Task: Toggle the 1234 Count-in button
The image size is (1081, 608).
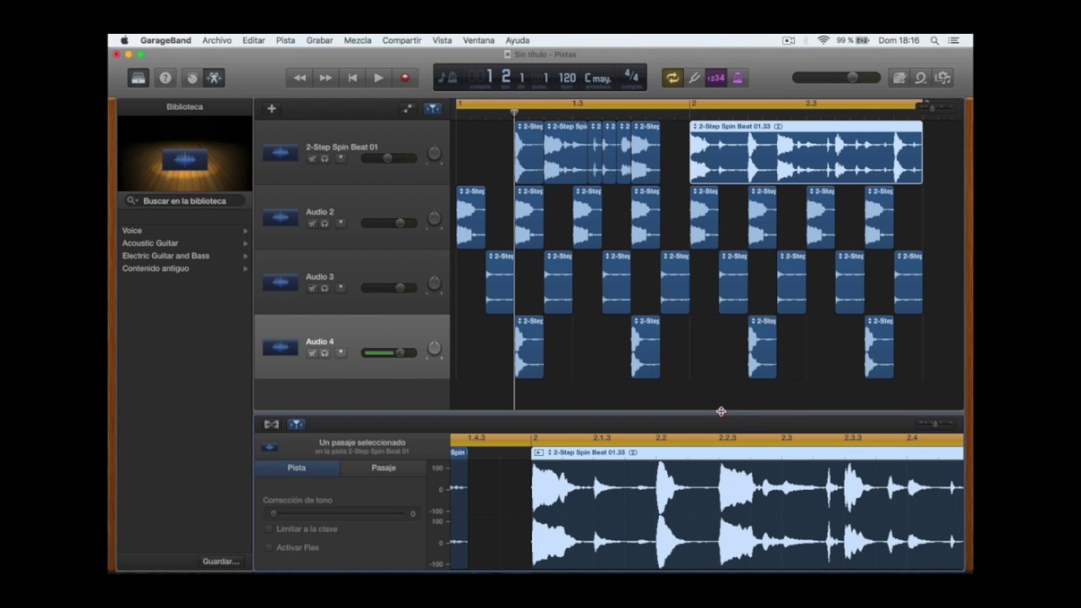Action: coord(715,78)
